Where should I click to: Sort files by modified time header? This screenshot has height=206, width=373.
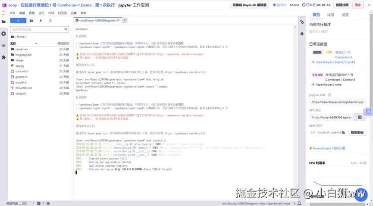(63, 44)
